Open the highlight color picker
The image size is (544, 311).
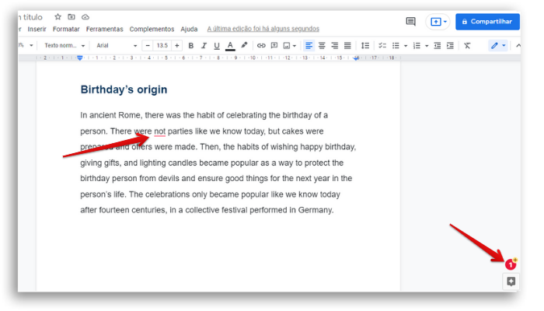[x=244, y=45]
